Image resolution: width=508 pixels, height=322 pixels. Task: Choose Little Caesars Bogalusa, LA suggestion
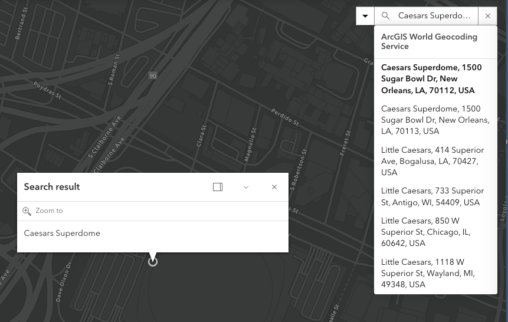click(x=435, y=161)
